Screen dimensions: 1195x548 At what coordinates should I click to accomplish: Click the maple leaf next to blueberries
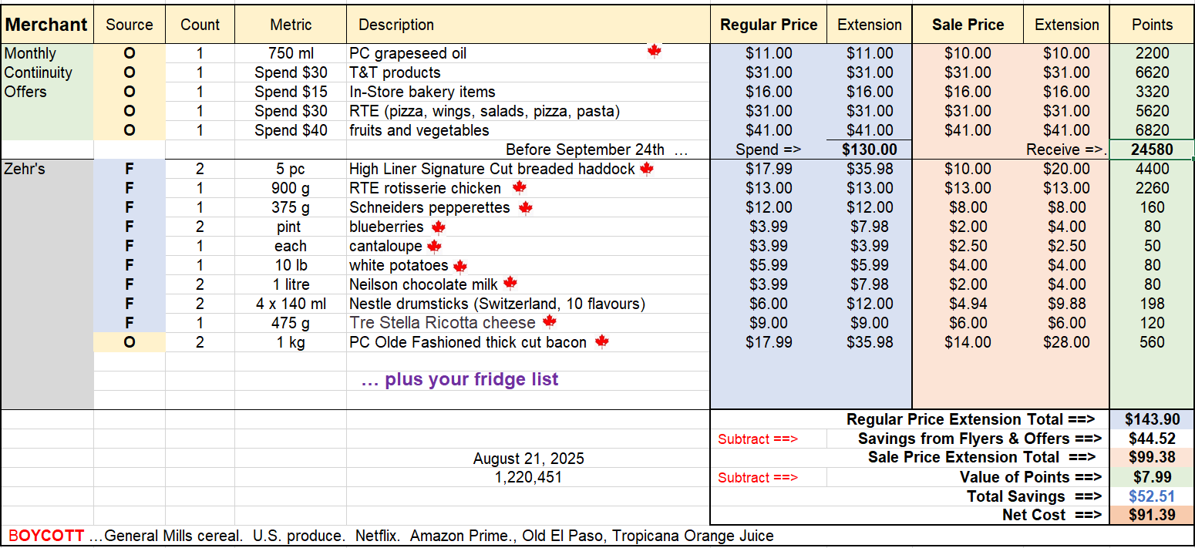coord(439,227)
